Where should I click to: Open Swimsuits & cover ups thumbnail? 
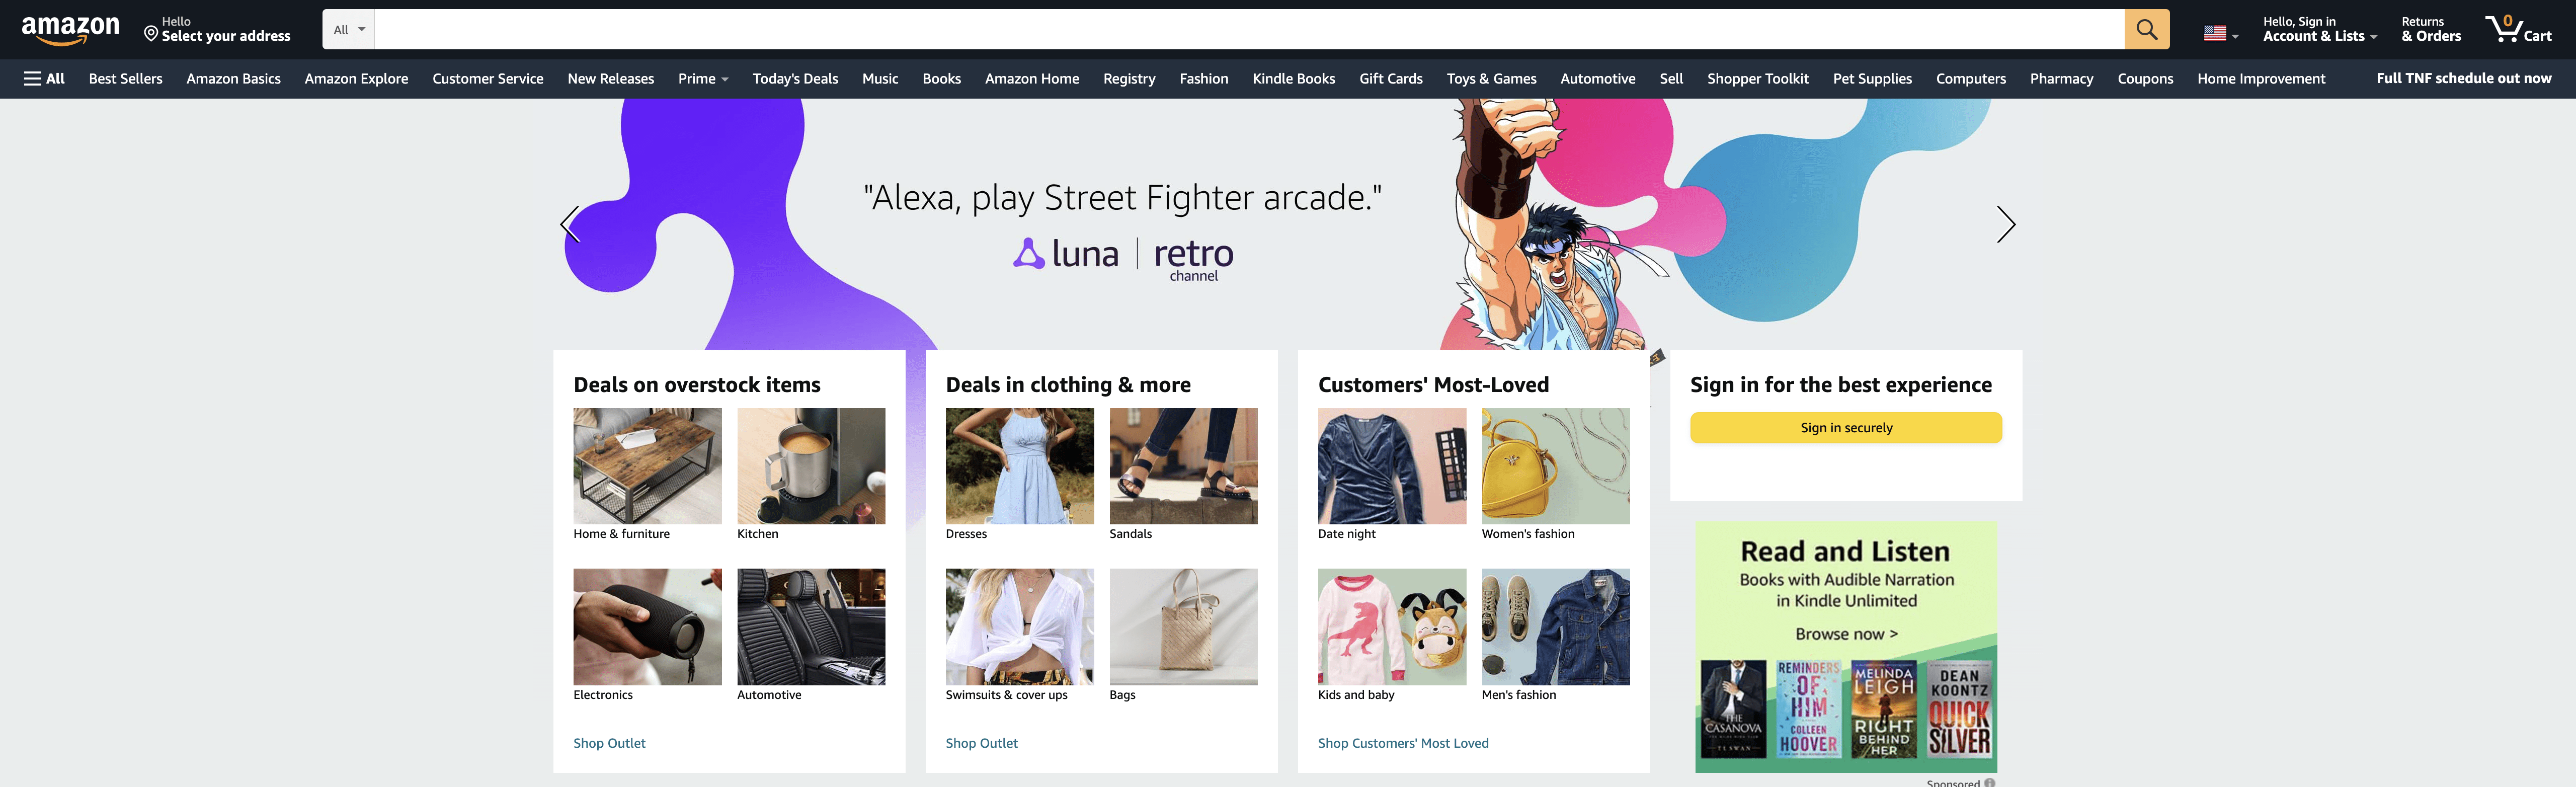click(1019, 627)
